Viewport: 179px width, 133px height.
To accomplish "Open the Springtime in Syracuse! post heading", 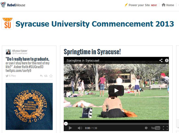I will pyautogui.click(x=92, y=52).
